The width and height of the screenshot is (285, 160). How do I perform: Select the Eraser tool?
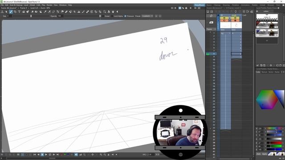32,12
